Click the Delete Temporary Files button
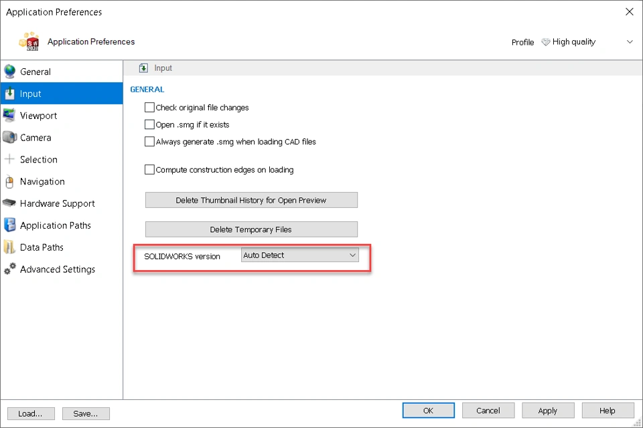 251,229
